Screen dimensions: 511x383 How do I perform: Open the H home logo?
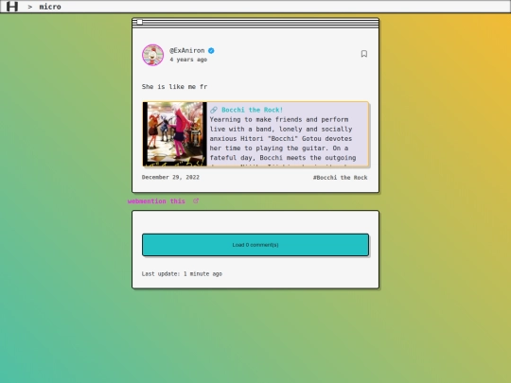point(12,7)
